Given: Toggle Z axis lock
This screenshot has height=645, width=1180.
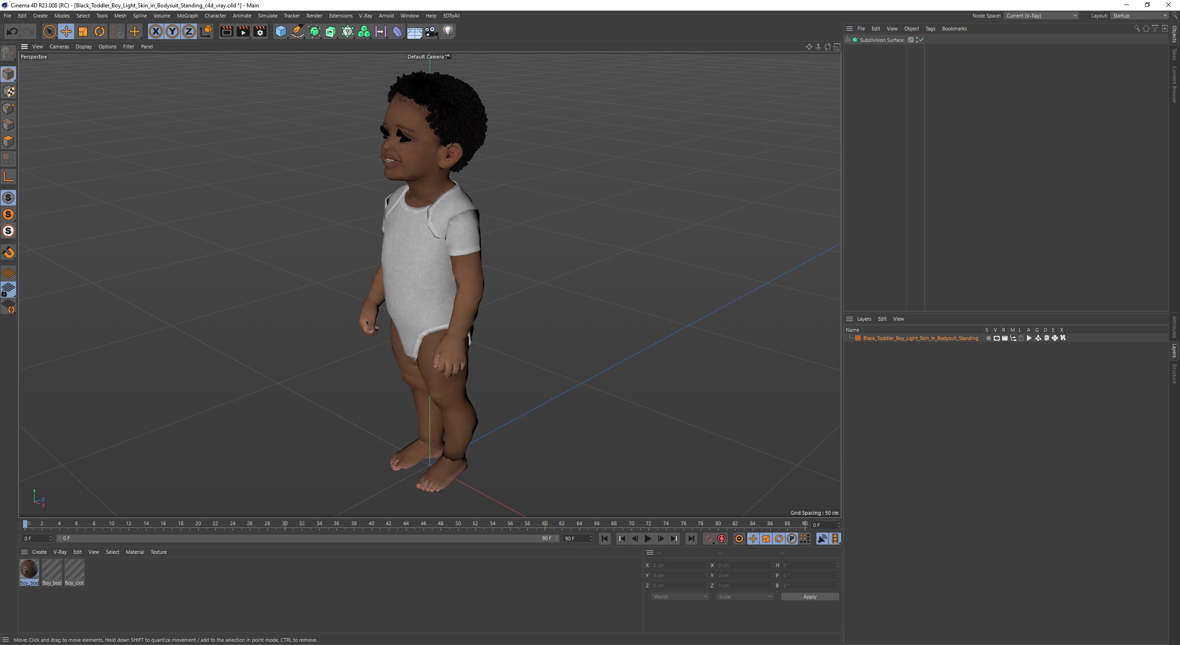Looking at the screenshot, I should pyautogui.click(x=189, y=31).
